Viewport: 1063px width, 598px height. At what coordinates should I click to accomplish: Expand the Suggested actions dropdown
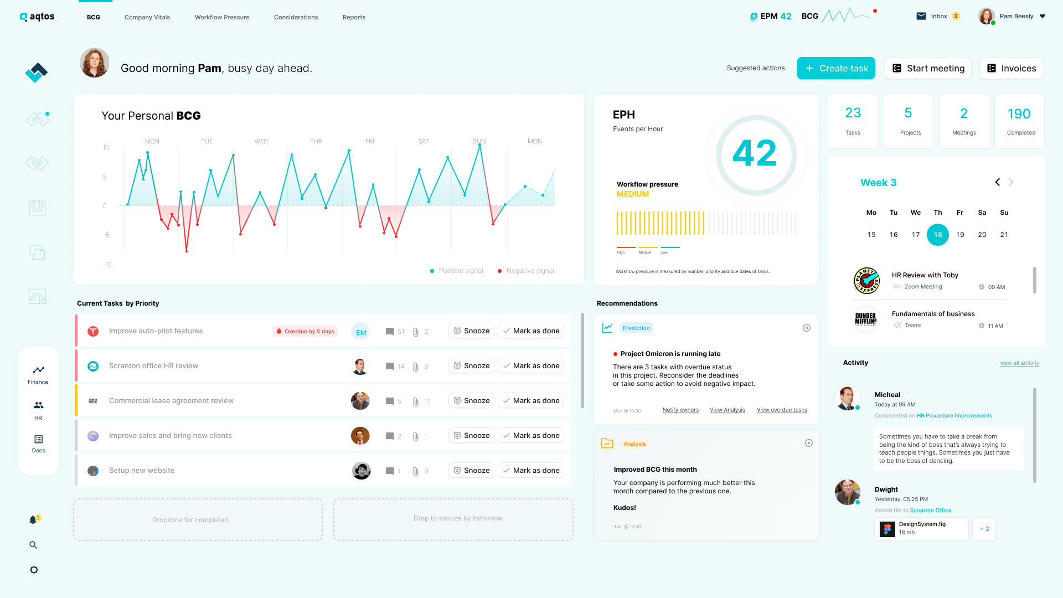pos(756,67)
